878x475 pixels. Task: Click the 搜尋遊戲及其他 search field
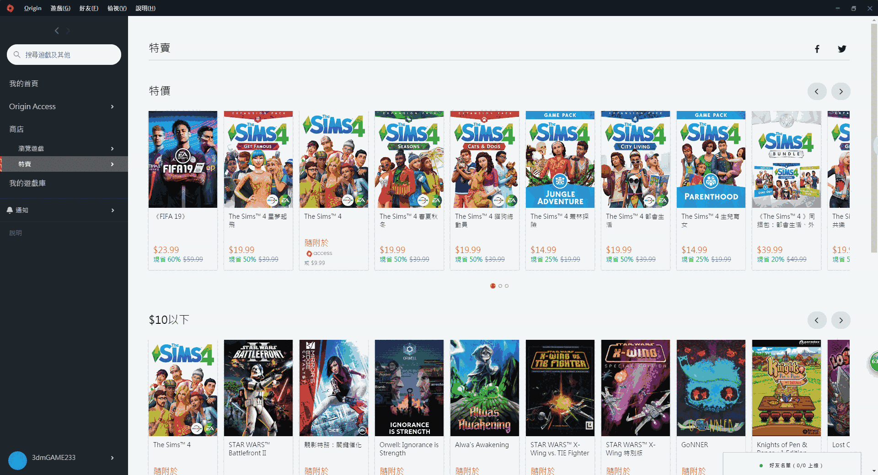coord(64,55)
